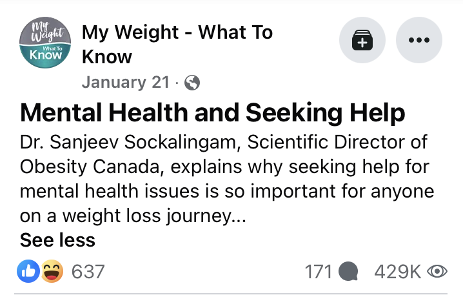Save post with the bookmark plus icon

362,40
